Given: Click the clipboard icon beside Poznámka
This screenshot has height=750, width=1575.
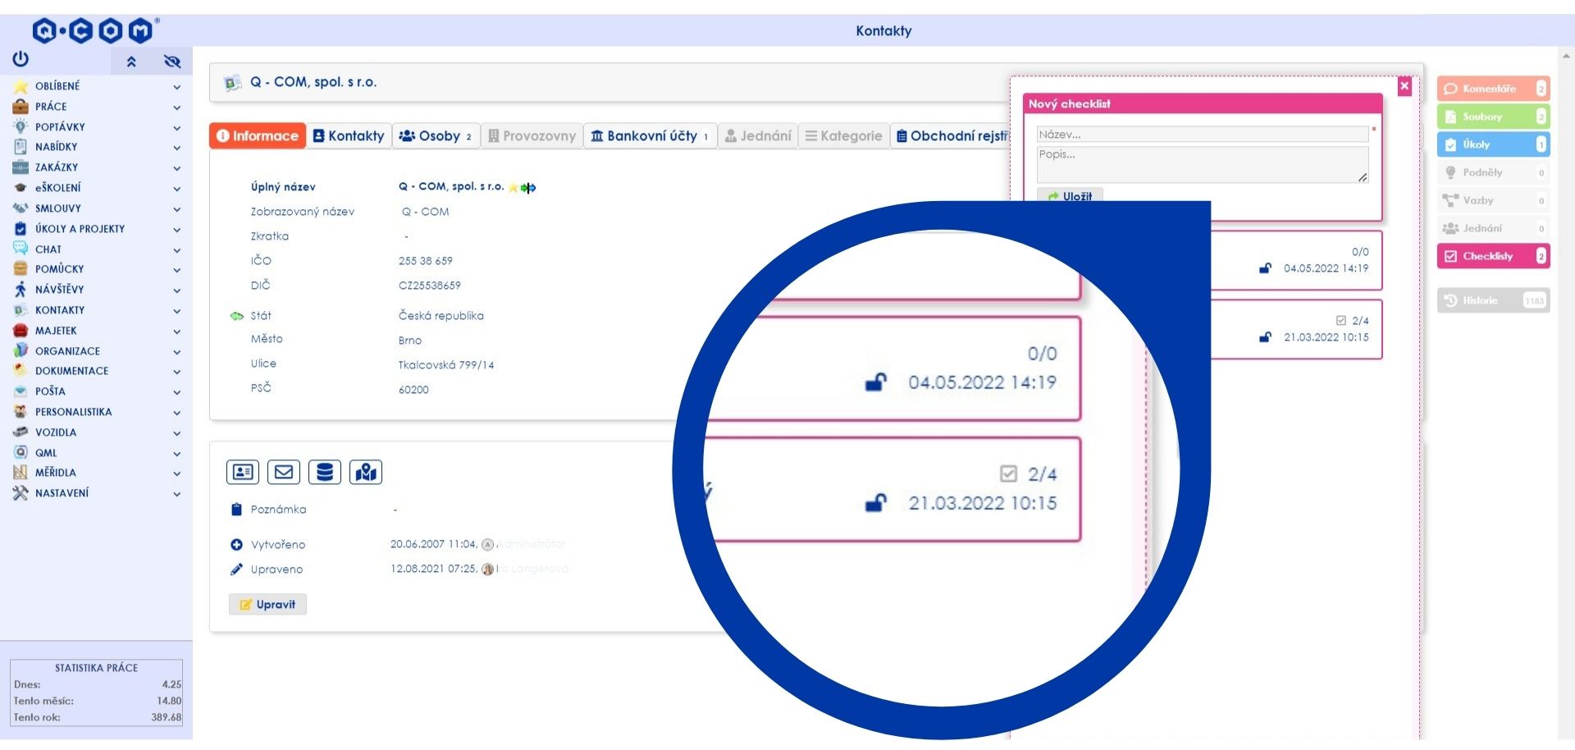Looking at the screenshot, I should click(x=236, y=509).
